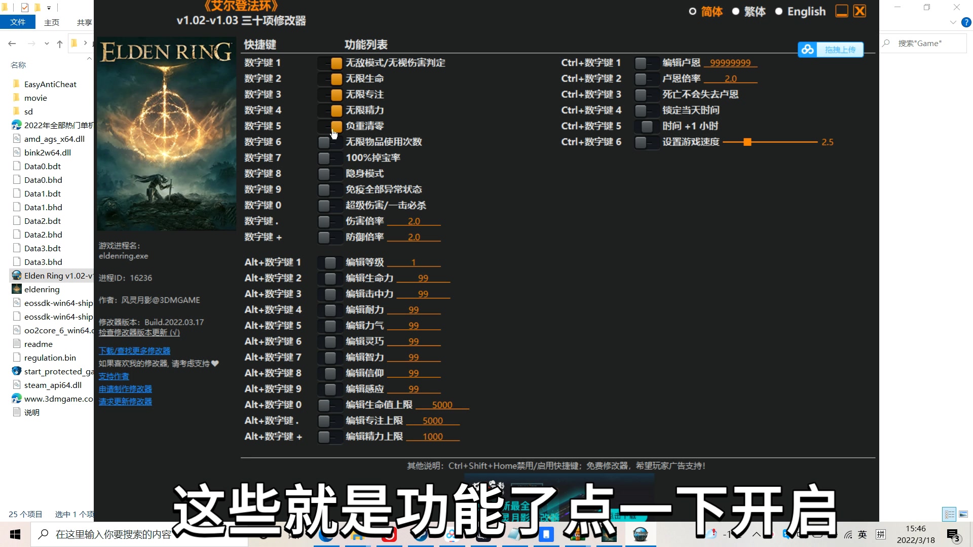Toggle 无敌模式/无视伤害判定 switch

[330, 63]
